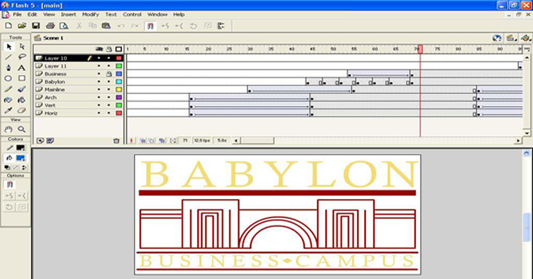Select the Brush tool
Viewport: 533px width, 279px height.
pyautogui.click(x=22, y=89)
